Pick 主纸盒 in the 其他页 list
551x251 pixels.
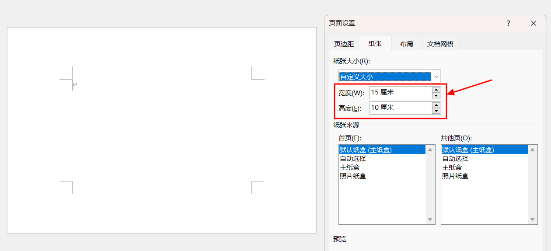click(485, 167)
